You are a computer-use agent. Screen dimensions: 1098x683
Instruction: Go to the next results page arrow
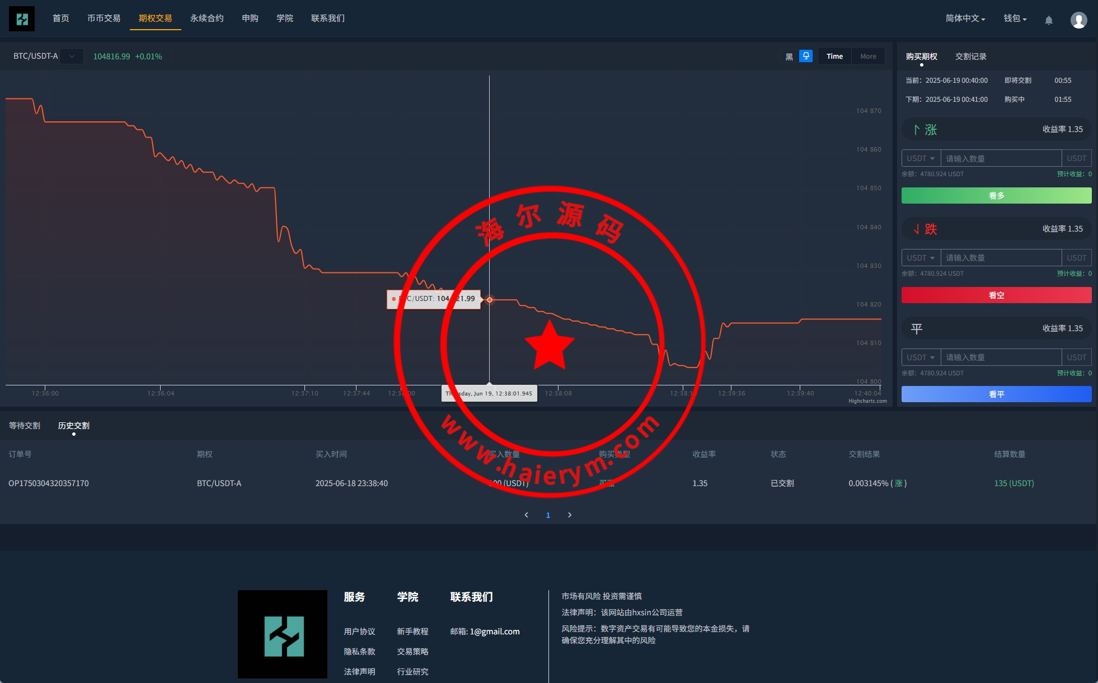click(570, 515)
